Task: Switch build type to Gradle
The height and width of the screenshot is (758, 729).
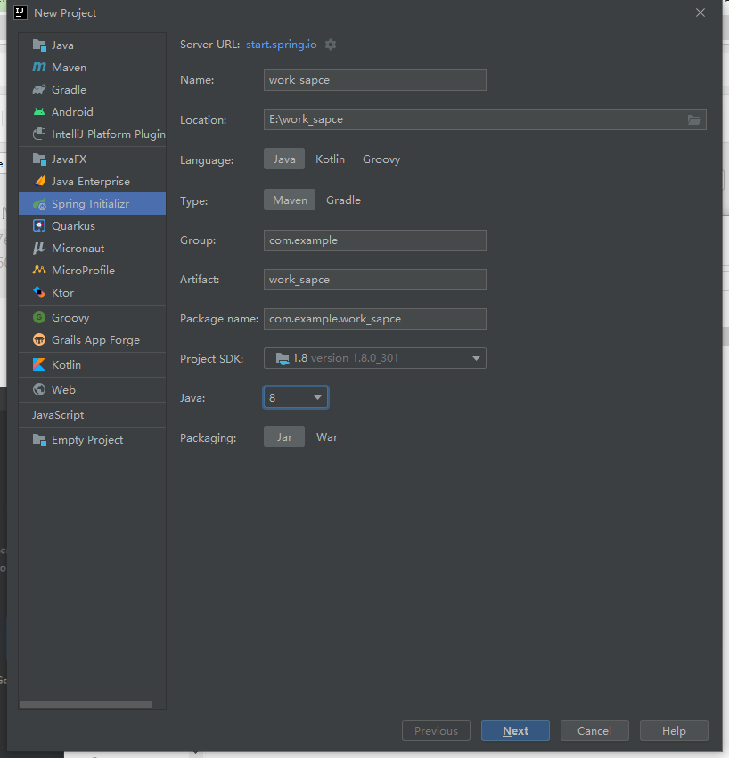Action: [343, 200]
